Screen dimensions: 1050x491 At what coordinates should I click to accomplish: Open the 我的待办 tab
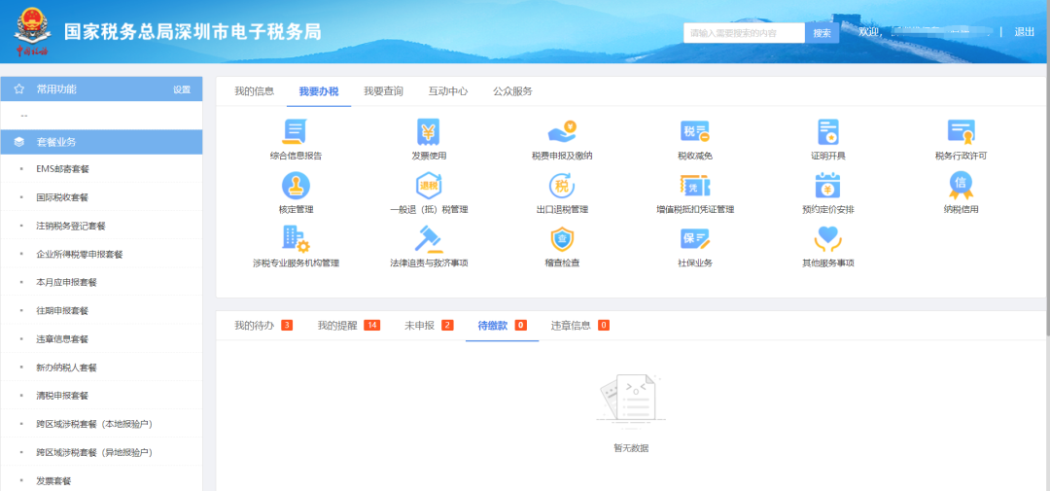tap(263, 326)
